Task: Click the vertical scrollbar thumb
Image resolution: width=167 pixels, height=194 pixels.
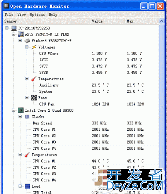Action: [x=162, y=107]
